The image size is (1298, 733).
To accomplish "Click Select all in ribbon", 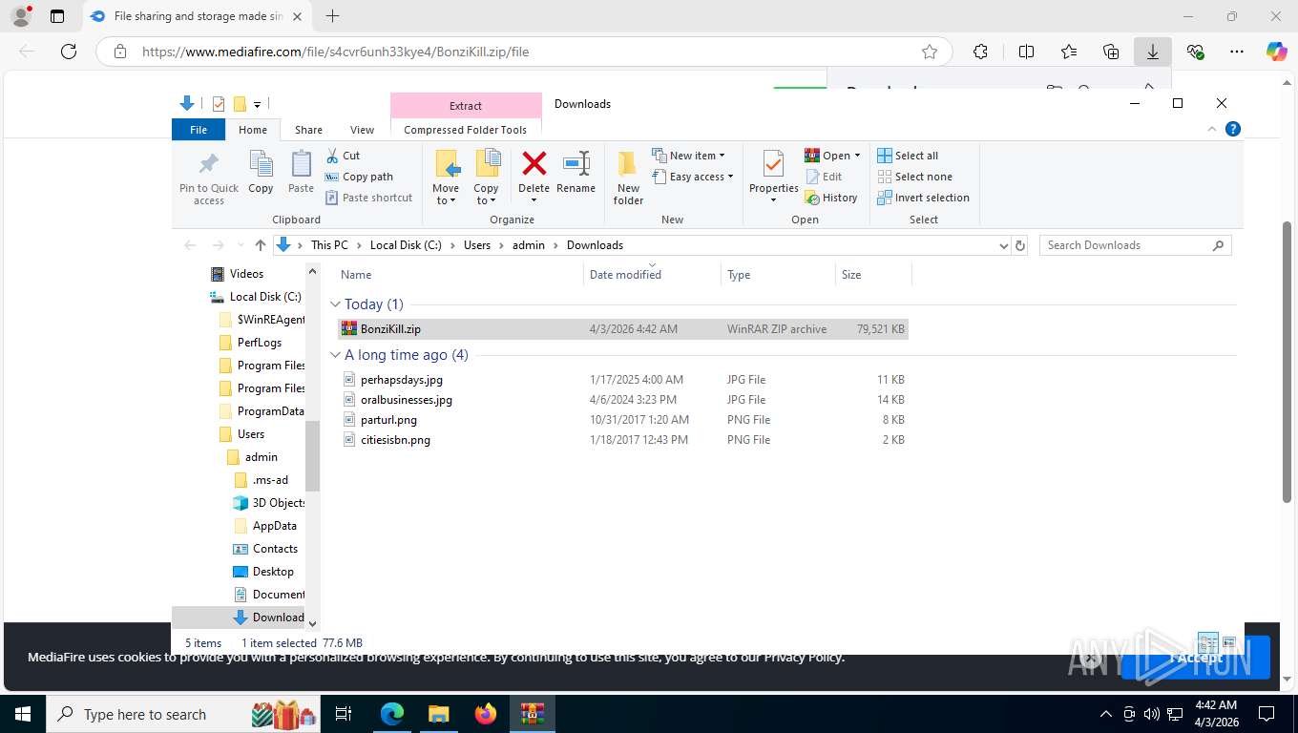I will pos(908,156).
